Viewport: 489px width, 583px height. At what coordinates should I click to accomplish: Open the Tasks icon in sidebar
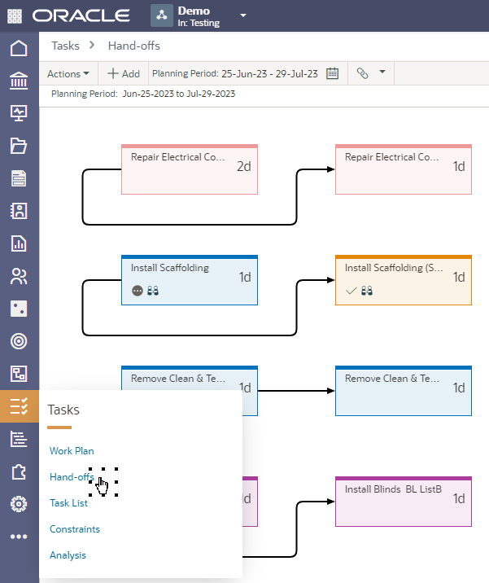point(19,405)
